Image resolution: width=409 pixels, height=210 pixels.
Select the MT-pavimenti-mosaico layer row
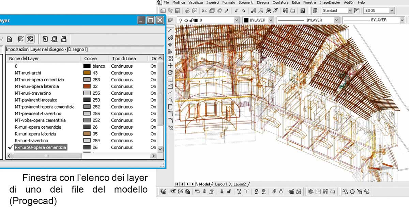click(x=36, y=100)
